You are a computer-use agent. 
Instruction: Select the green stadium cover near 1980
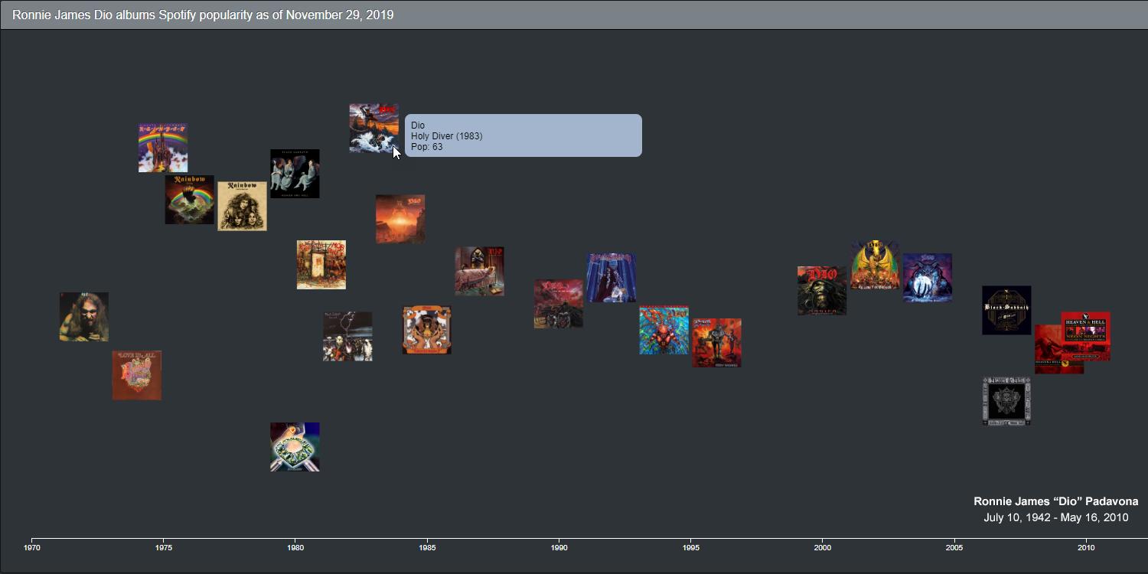[295, 447]
